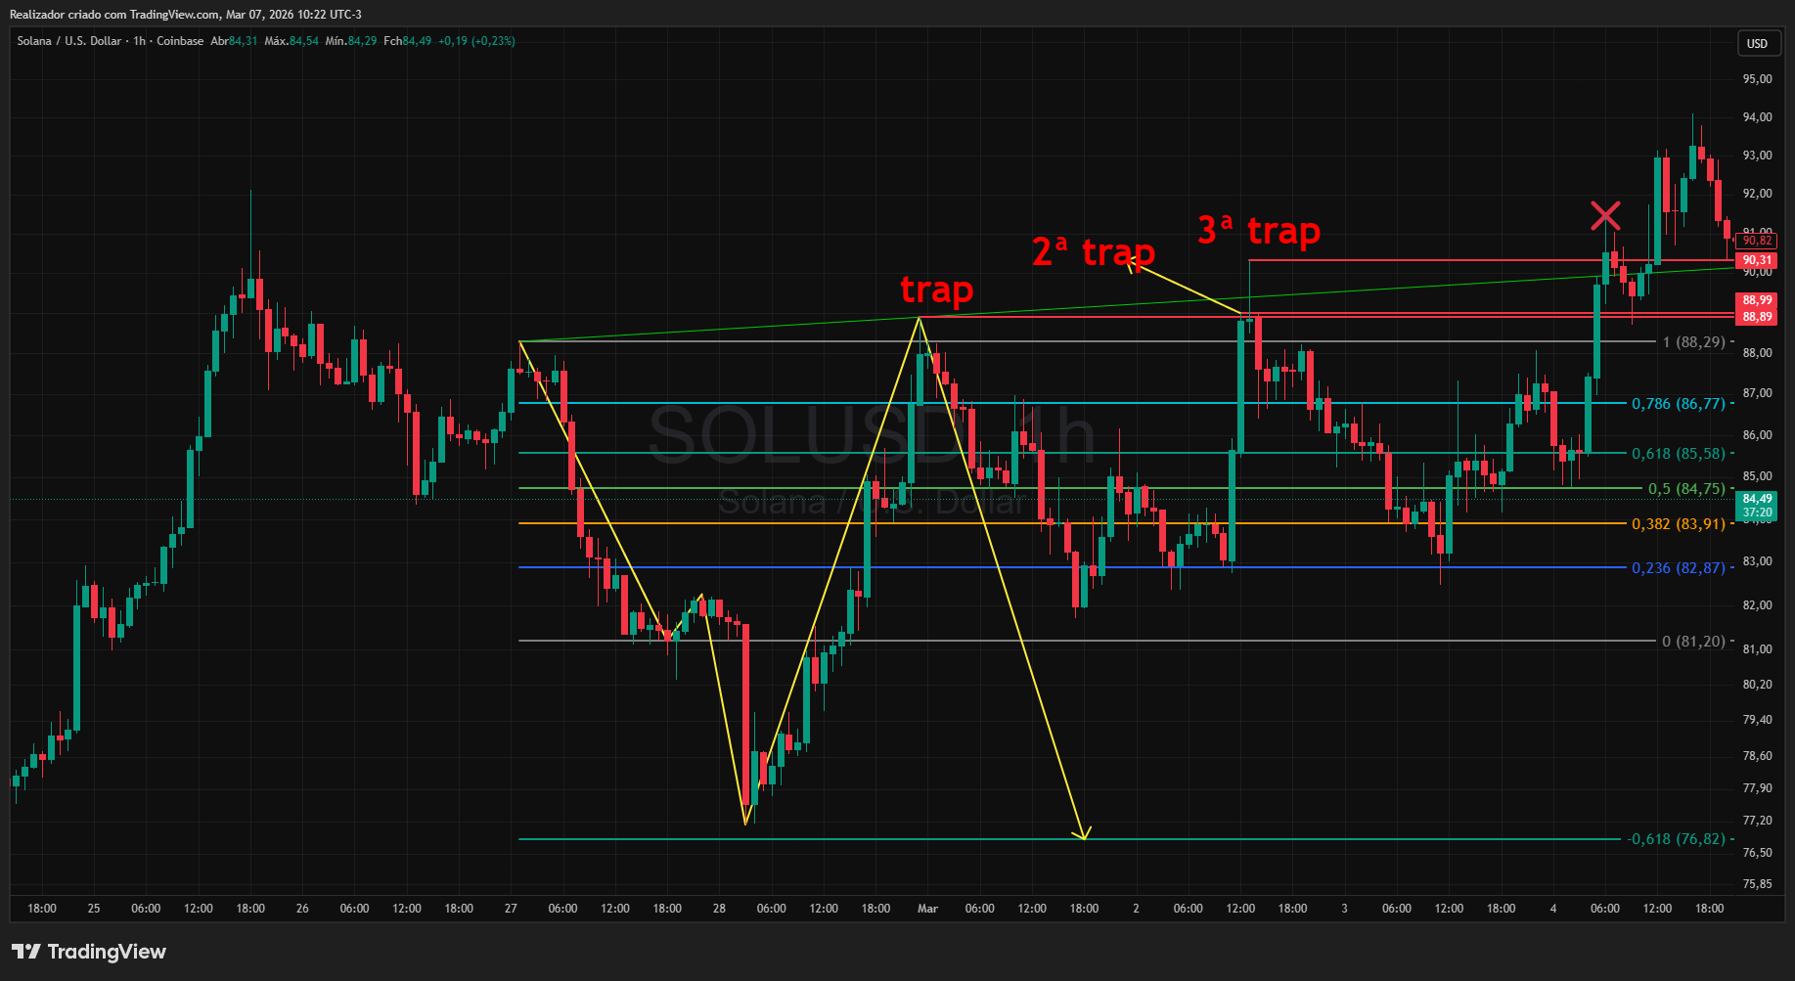Click 80,20 on the price axis

pyautogui.click(x=1757, y=685)
